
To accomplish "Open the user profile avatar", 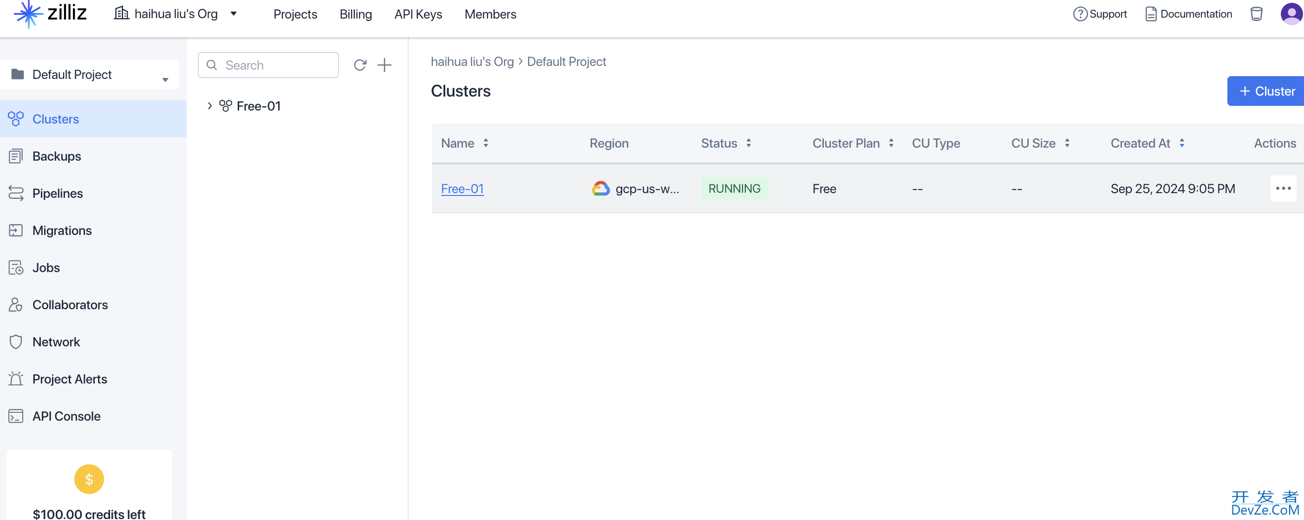I will click(1291, 13).
